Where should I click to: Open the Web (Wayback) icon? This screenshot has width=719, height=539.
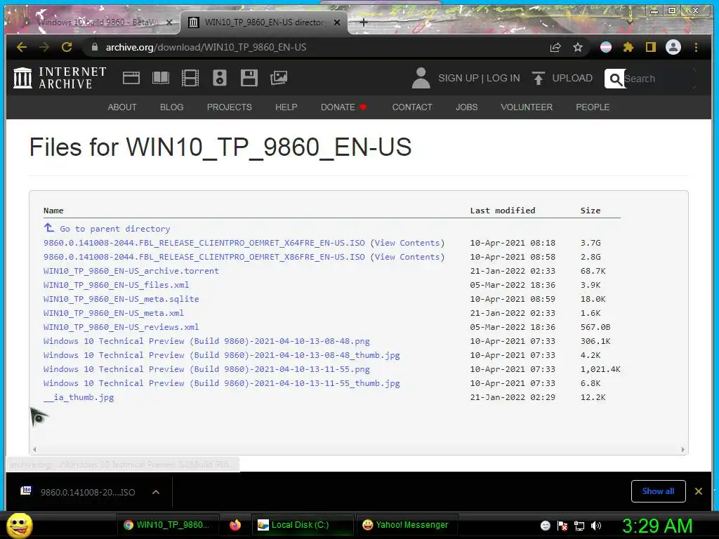pyautogui.click(x=131, y=78)
